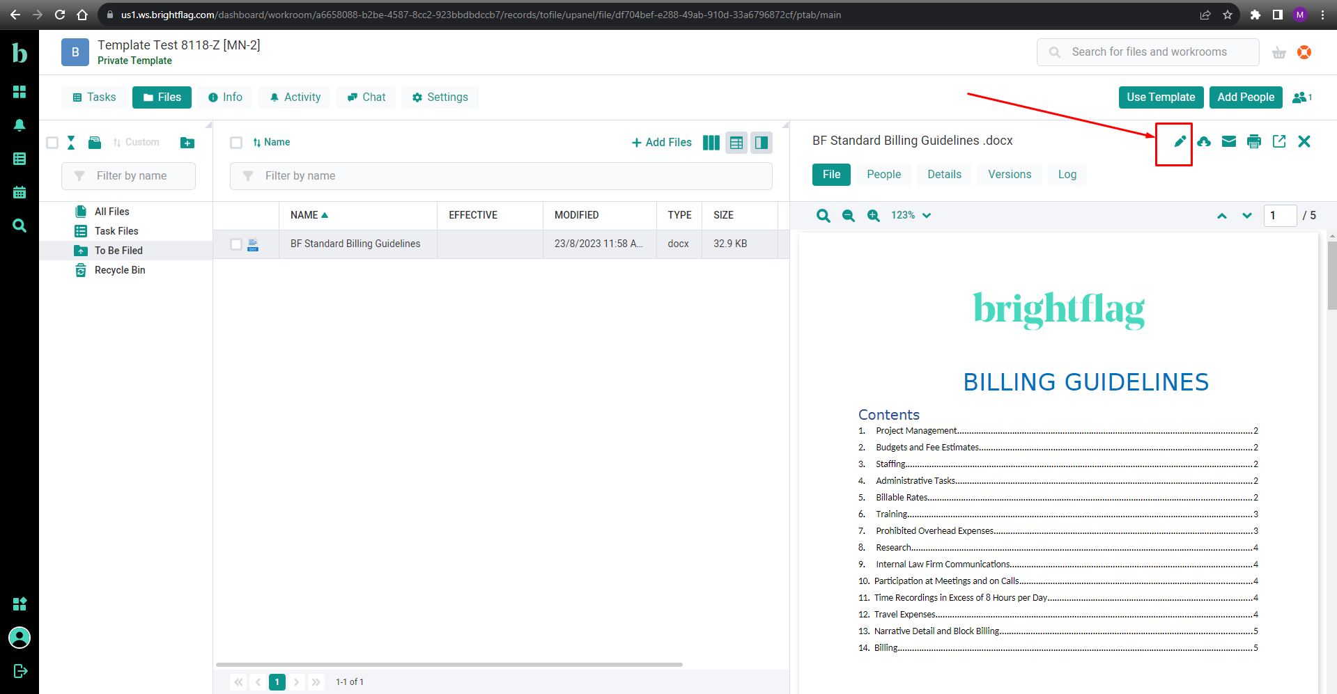Open the list view icon in left sidebar
Image resolution: width=1337 pixels, height=694 pixels.
tap(20, 159)
